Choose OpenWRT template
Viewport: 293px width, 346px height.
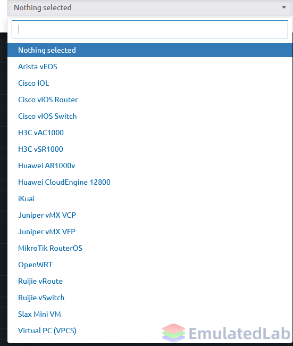tap(150, 265)
